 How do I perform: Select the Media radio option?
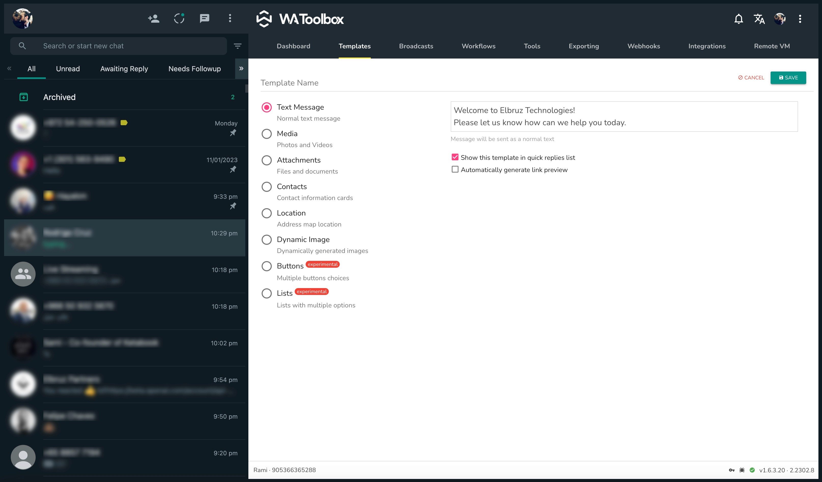266,134
